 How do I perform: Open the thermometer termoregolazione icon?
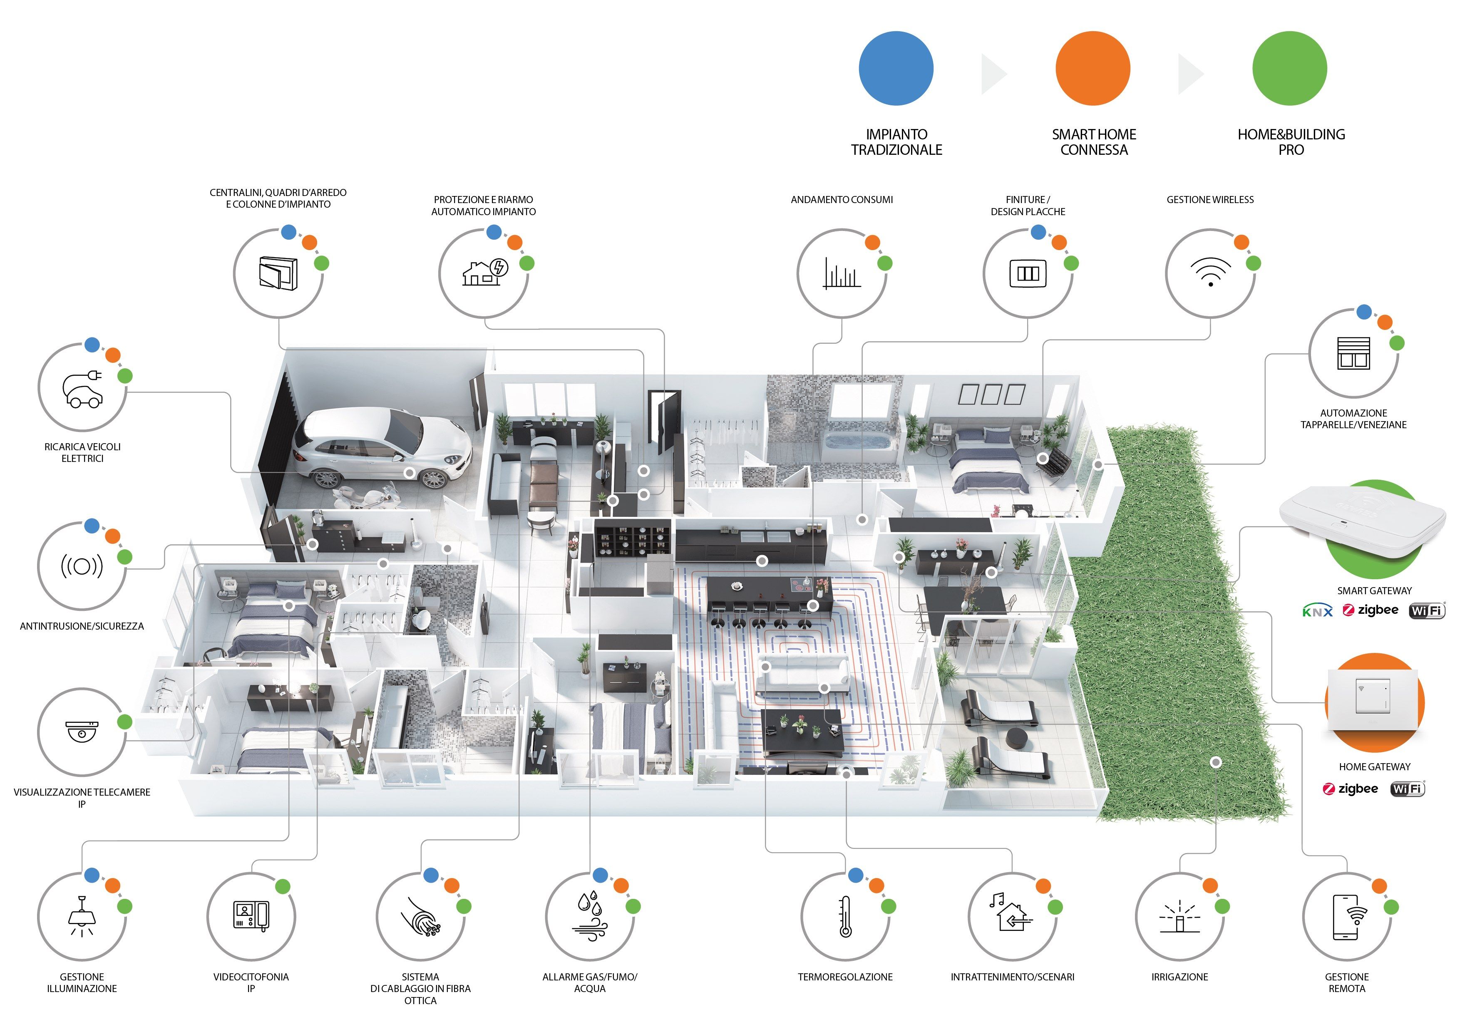tap(845, 917)
